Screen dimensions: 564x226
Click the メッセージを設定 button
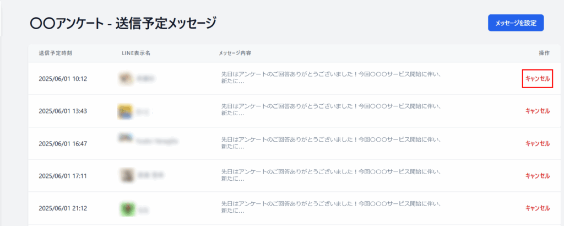[516, 23]
